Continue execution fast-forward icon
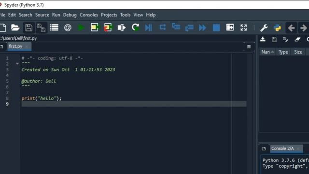The width and height of the screenshot is (309, 174). tap(203, 28)
